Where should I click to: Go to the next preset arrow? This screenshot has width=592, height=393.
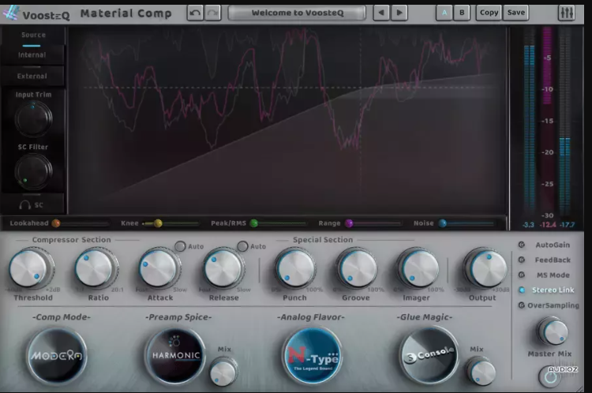pos(399,13)
